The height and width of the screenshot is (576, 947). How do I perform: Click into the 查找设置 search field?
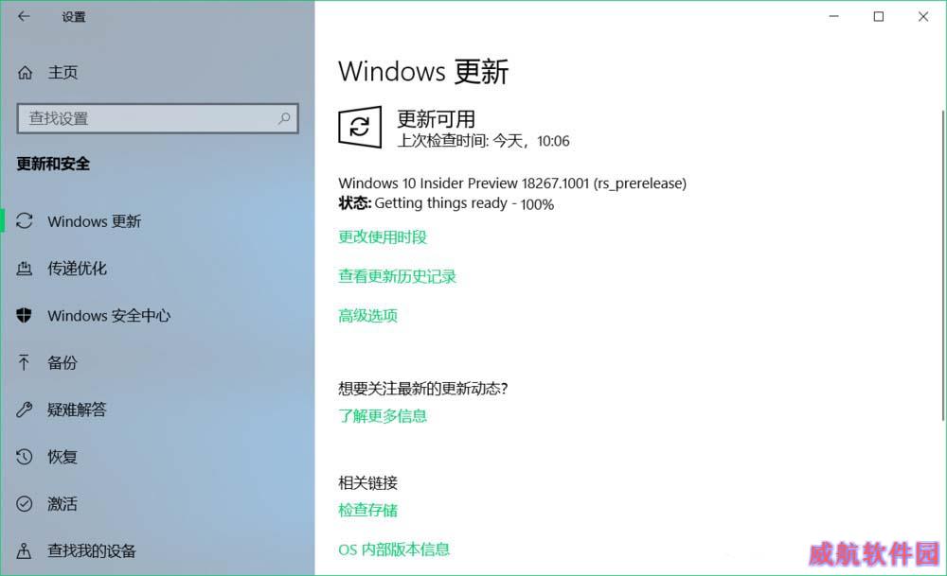(x=157, y=118)
